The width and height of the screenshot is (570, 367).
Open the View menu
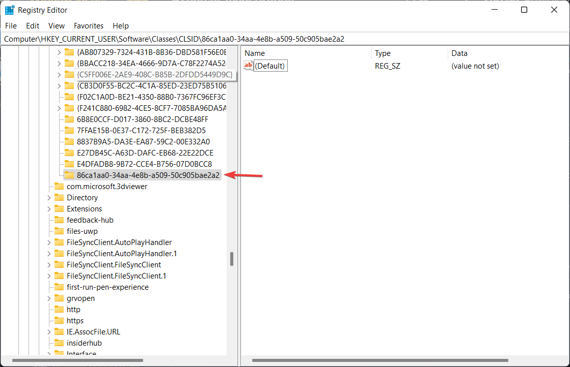(57, 26)
